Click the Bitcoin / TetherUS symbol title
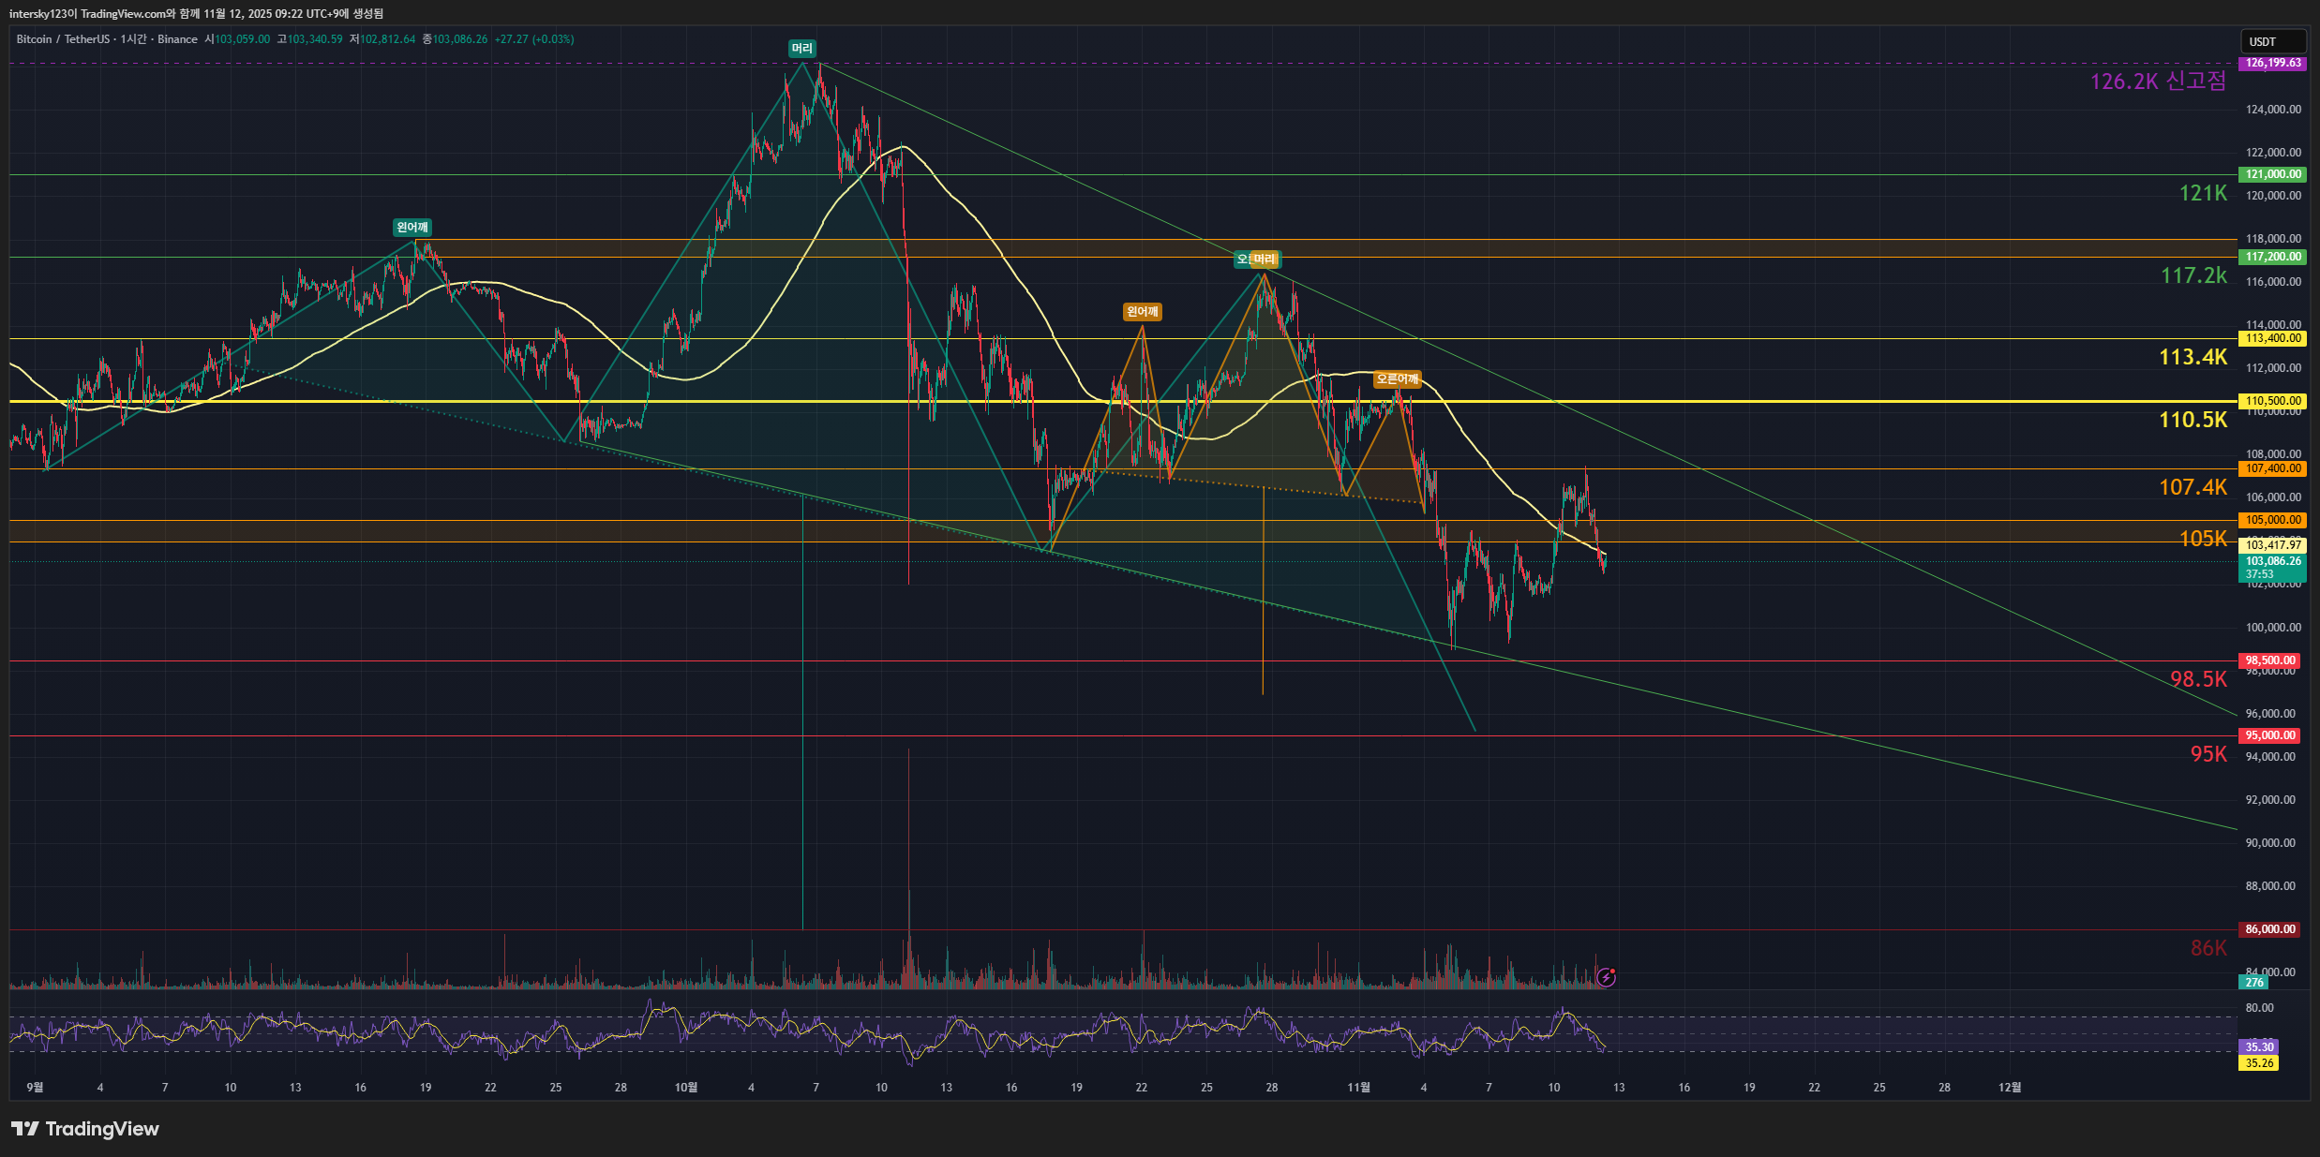 (x=62, y=39)
